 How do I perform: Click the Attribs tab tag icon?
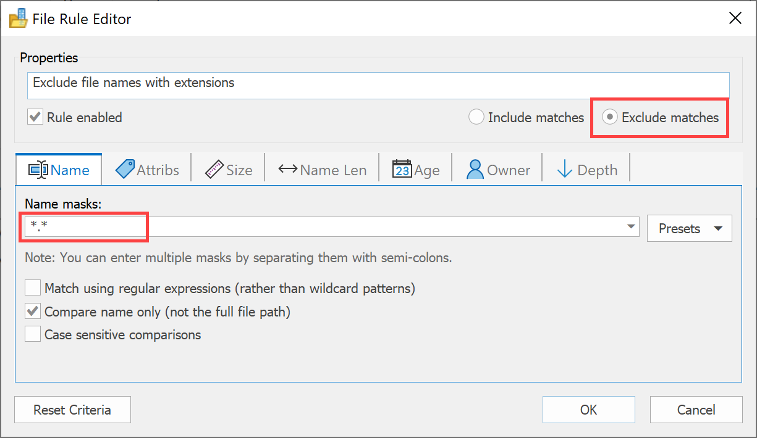pos(125,170)
